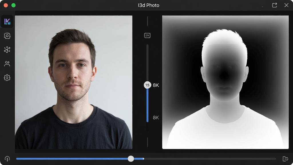This screenshot has height=165, width=293.
Task: Open the camera capture tool in the sidebar
Action: point(7,36)
